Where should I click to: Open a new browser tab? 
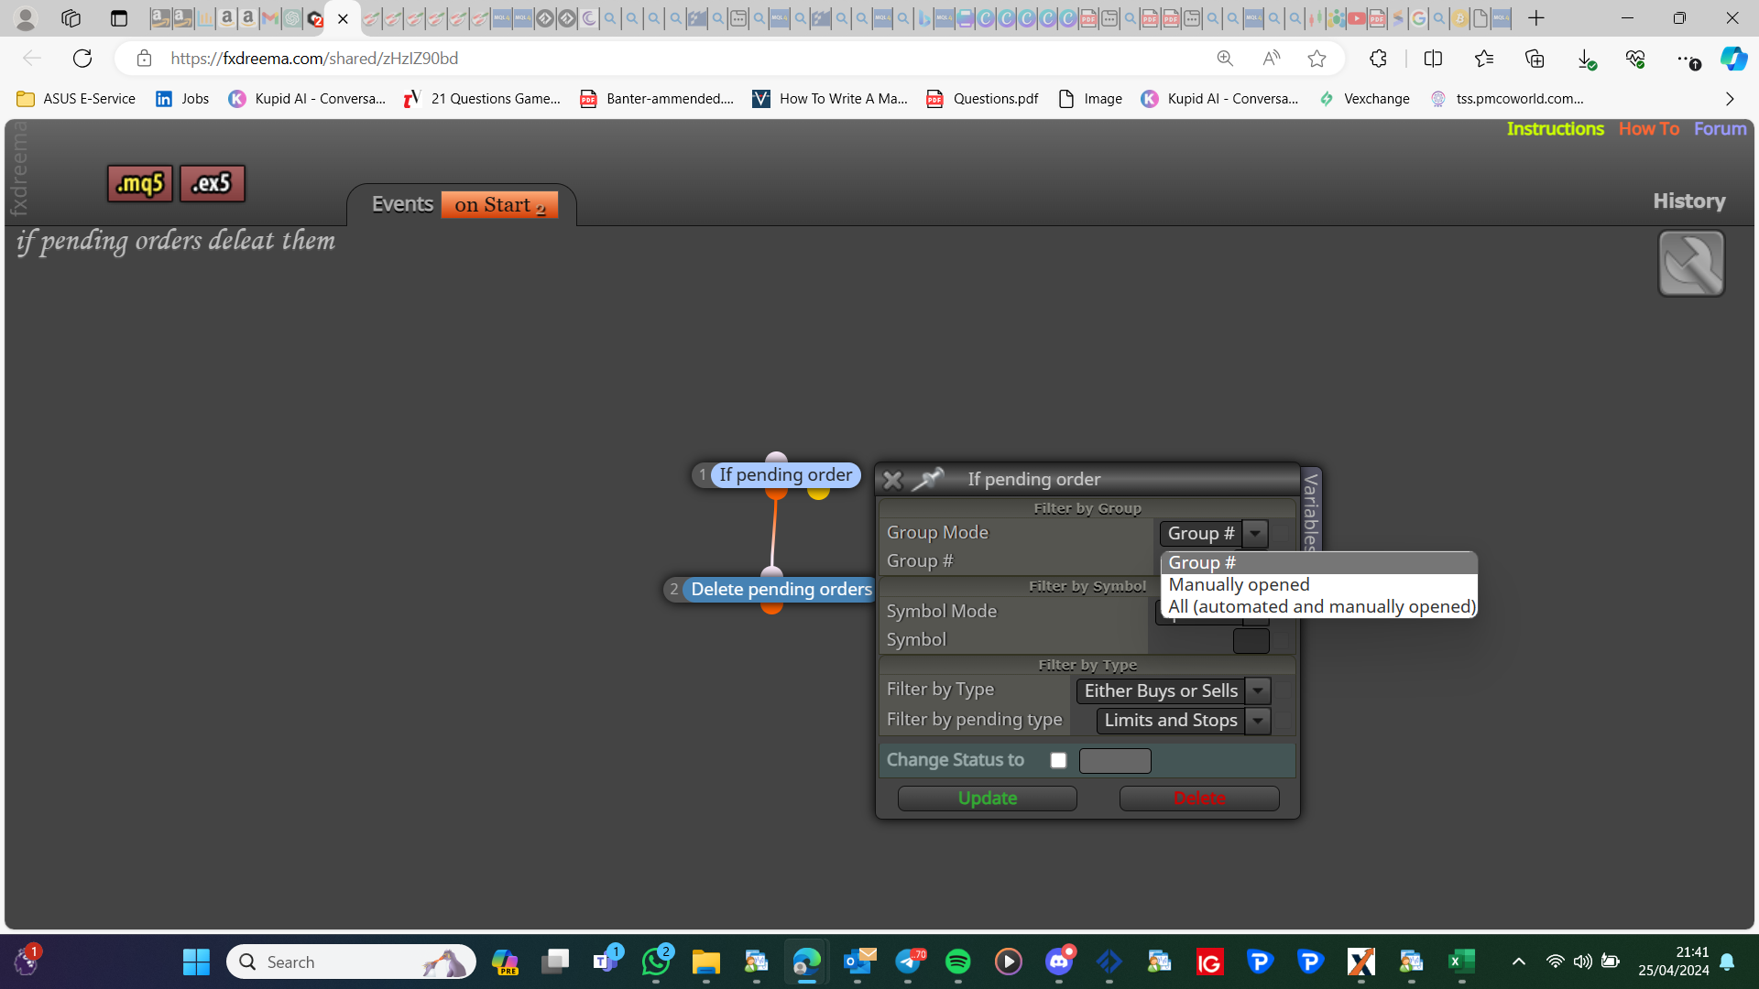1536,18
